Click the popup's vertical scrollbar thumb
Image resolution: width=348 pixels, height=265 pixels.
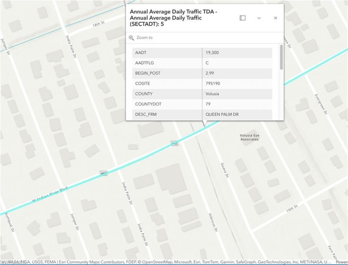(281, 57)
